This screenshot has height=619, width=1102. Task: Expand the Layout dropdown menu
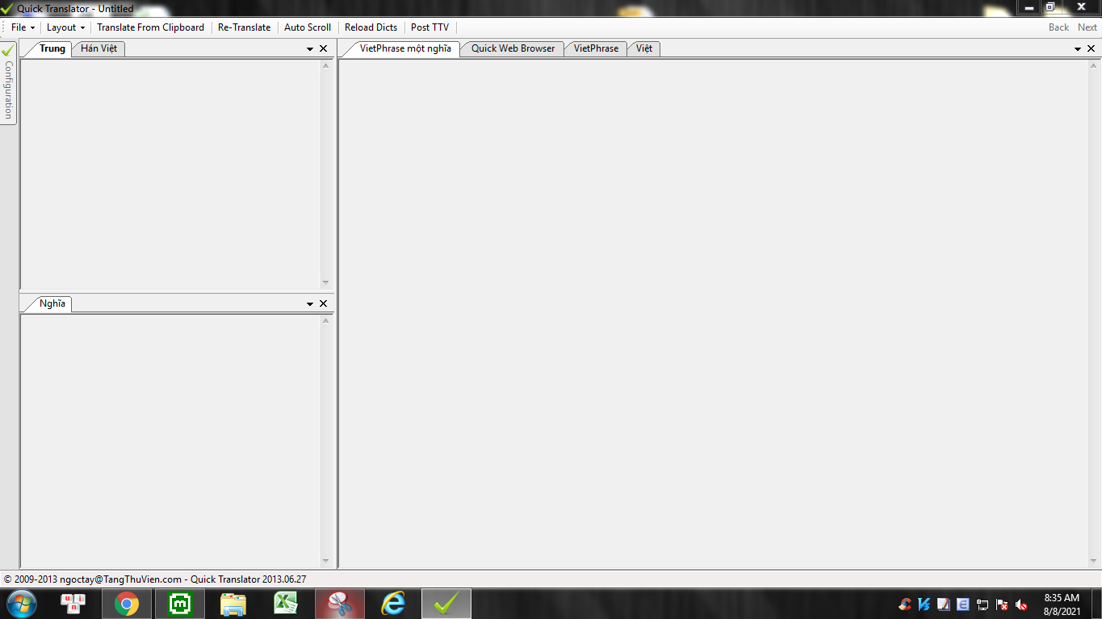coord(65,27)
